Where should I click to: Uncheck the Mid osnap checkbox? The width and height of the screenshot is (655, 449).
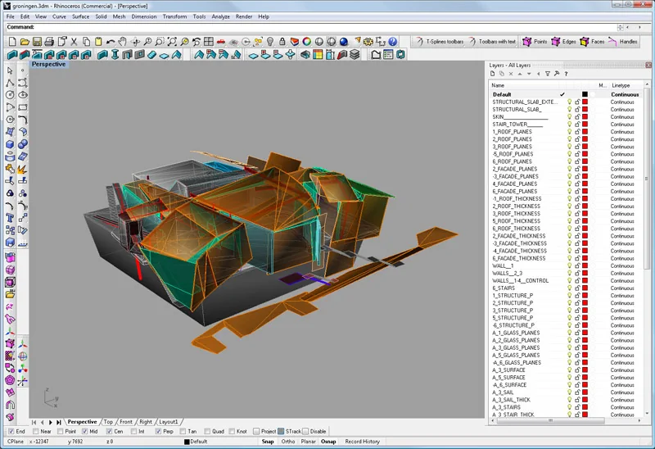click(86, 431)
